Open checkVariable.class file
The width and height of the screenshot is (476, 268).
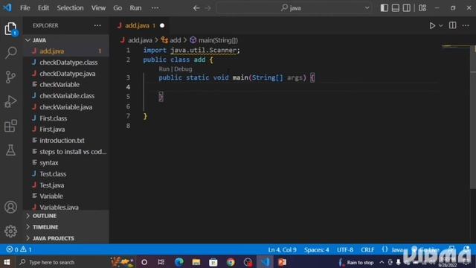click(x=66, y=96)
